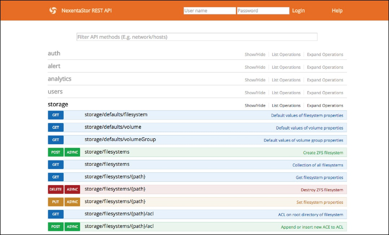Click Expand Operations for auth
This screenshot has width=389, height=235.
(x=325, y=54)
